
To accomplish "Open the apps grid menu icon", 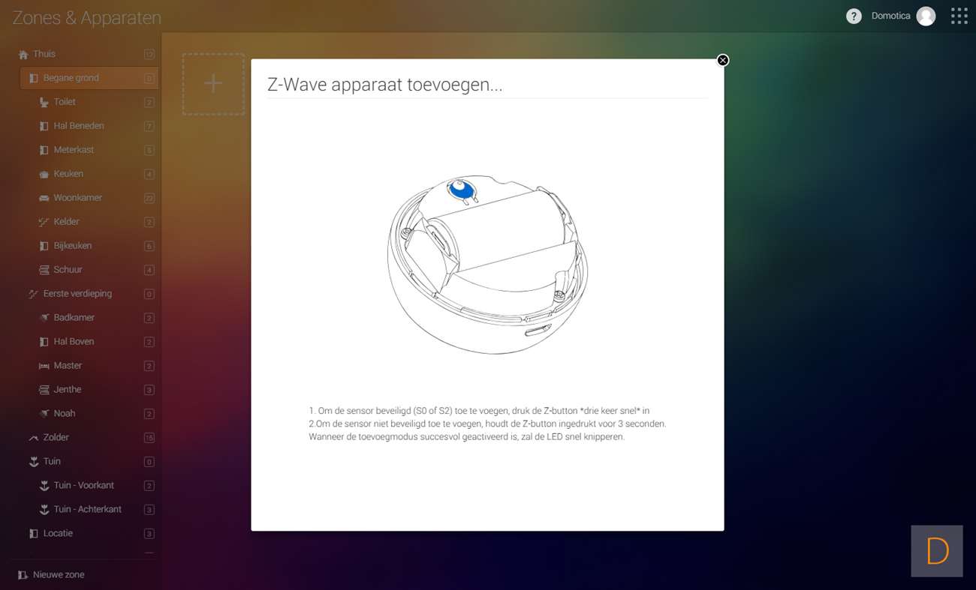I will (959, 16).
